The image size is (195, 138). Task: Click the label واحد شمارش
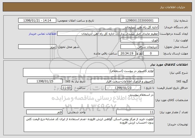tap(76, 112)
